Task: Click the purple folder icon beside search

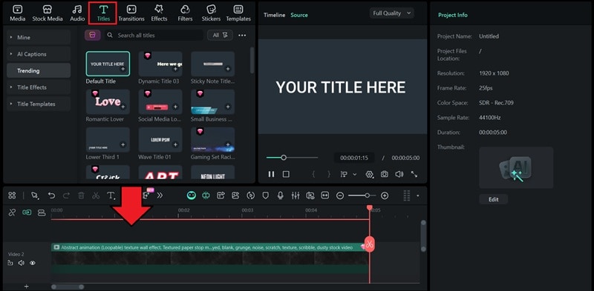Action: click(92, 35)
